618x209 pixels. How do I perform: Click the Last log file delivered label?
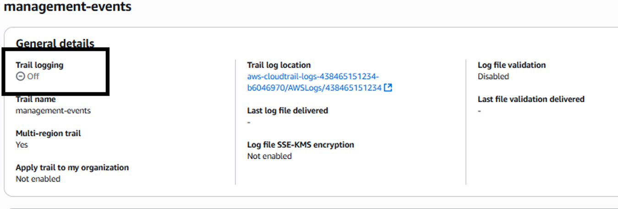click(287, 111)
